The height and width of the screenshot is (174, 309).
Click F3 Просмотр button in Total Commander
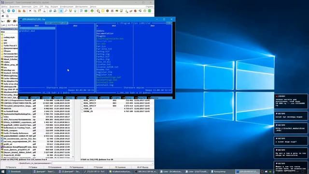(x=11, y=167)
